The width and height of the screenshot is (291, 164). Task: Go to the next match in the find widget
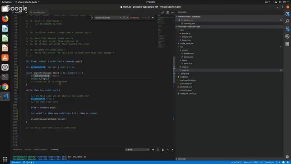tap(145, 18)
